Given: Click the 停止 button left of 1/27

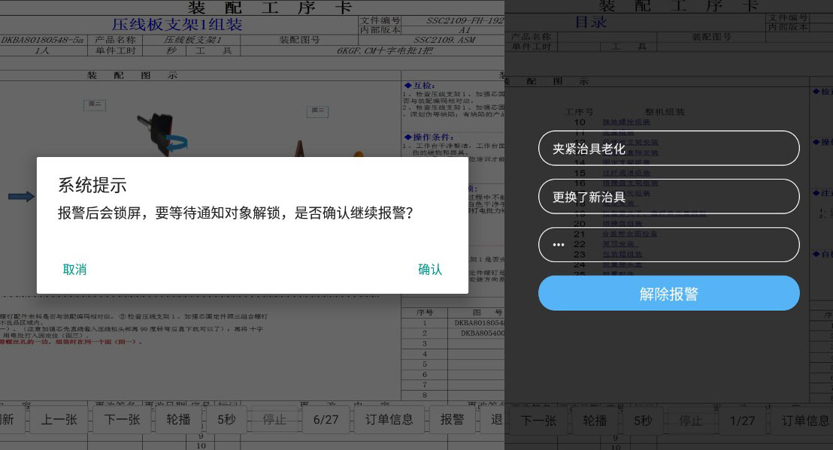Looking at the screenshot, I should point(691,420).
